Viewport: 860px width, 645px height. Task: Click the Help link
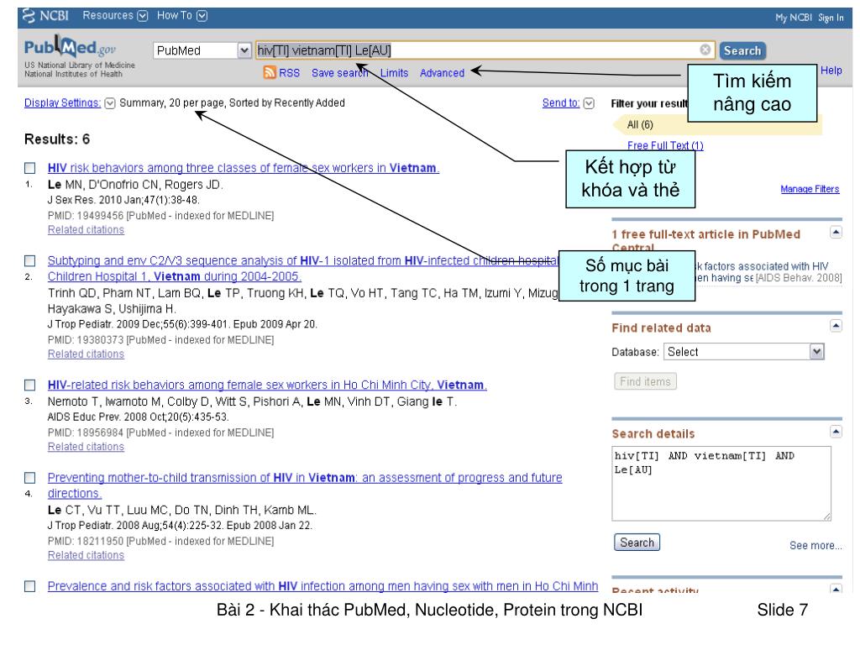[x=831, y=71]
